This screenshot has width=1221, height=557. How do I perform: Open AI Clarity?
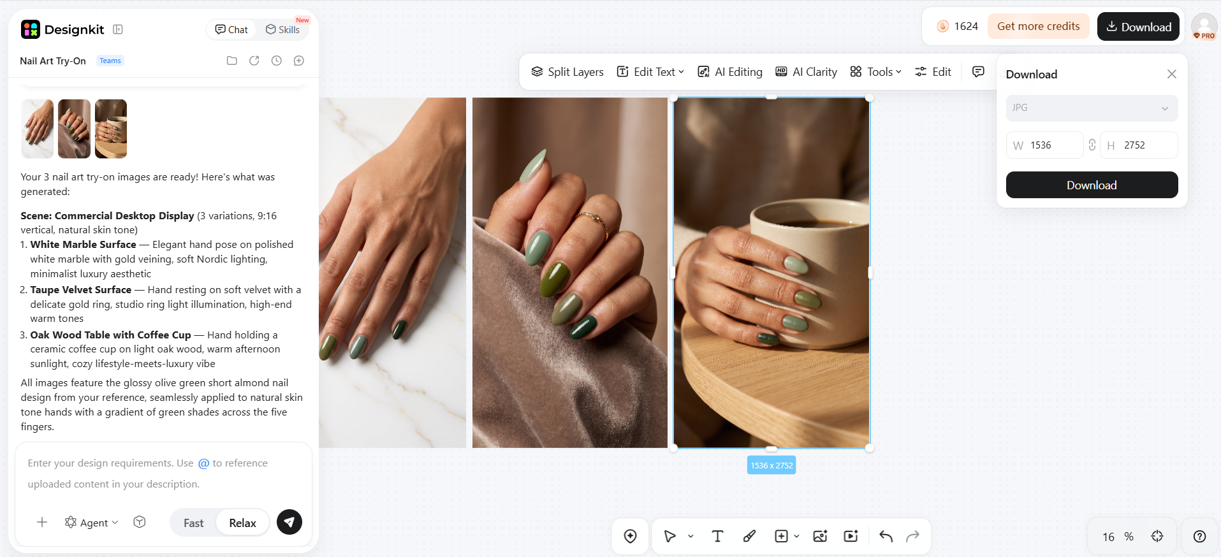[806, 71]
